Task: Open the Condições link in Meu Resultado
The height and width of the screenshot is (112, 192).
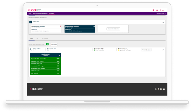Action: 45,56
